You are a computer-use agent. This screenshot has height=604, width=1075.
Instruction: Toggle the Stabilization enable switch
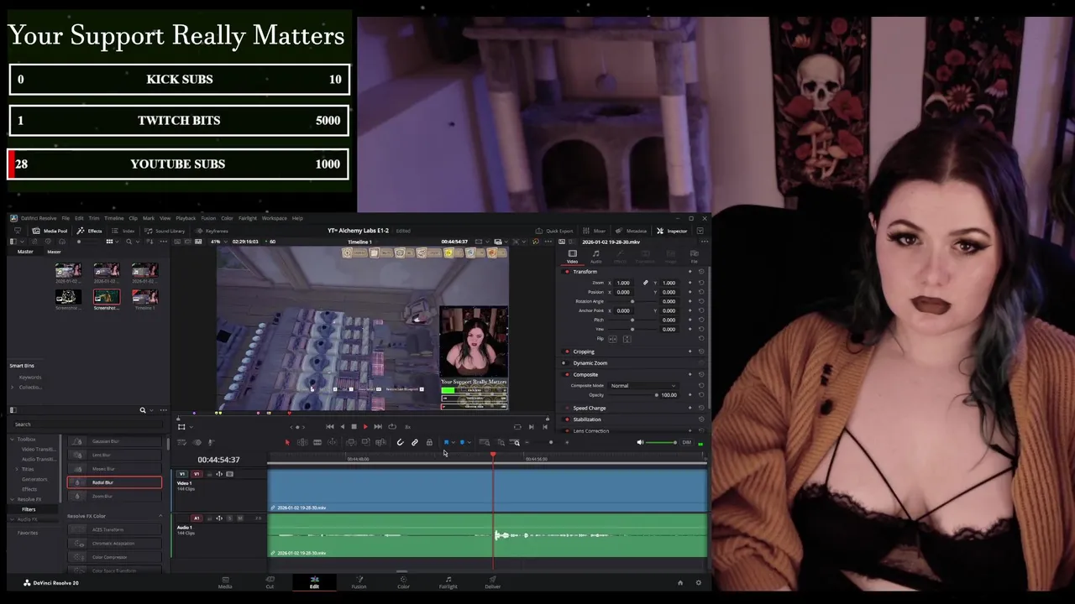click(567, 419)
